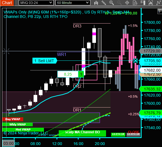Toggle the Scalp MA Channel BO button
This screenshot has height=147, width=162.
82,133
